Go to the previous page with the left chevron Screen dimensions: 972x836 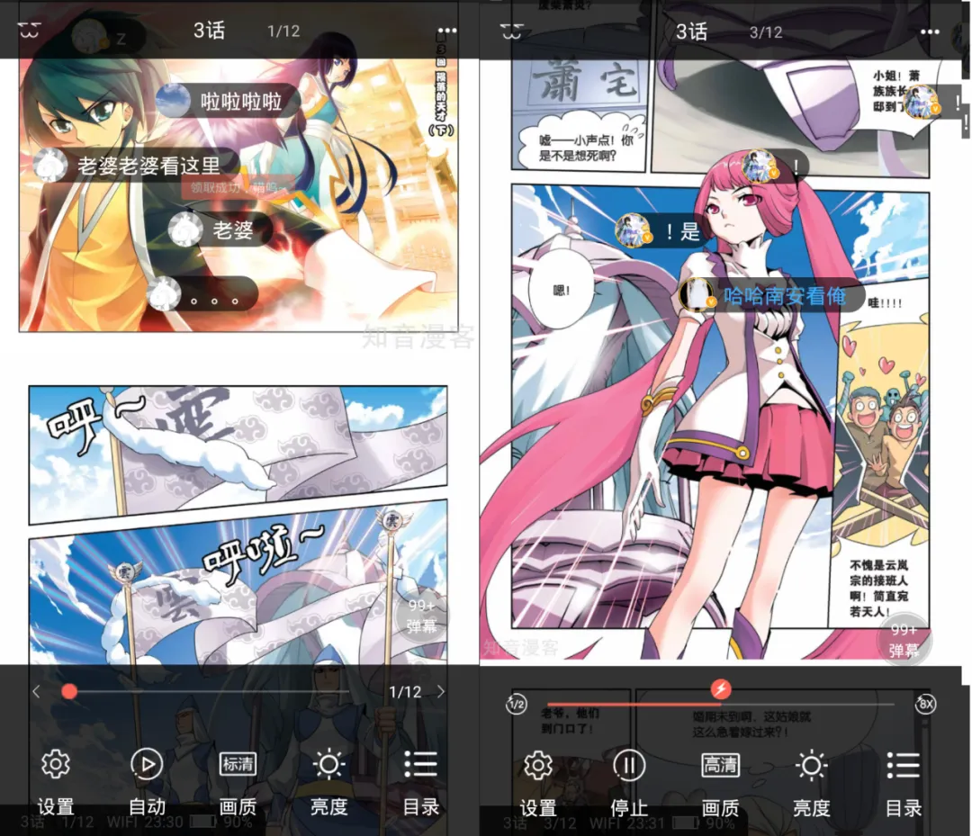(36, 692)
